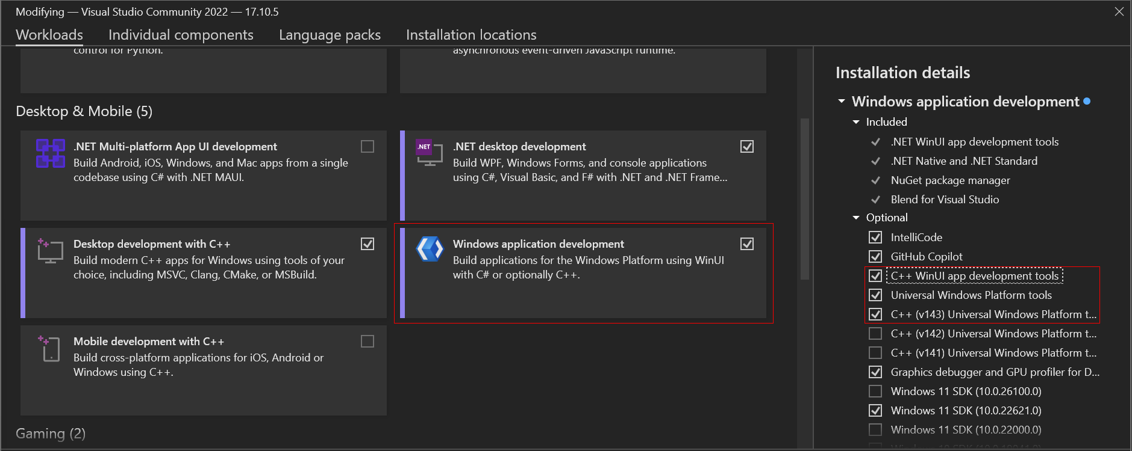Image resolution: width=1132 pixels, height=451 pixels.
Task: Click Gaming (2) section heading
Action: click(x=51, y=434)
